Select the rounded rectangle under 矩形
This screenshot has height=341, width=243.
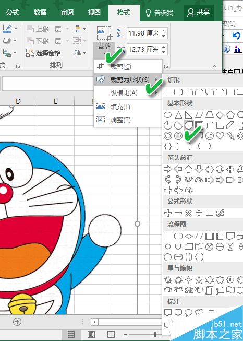178,92
